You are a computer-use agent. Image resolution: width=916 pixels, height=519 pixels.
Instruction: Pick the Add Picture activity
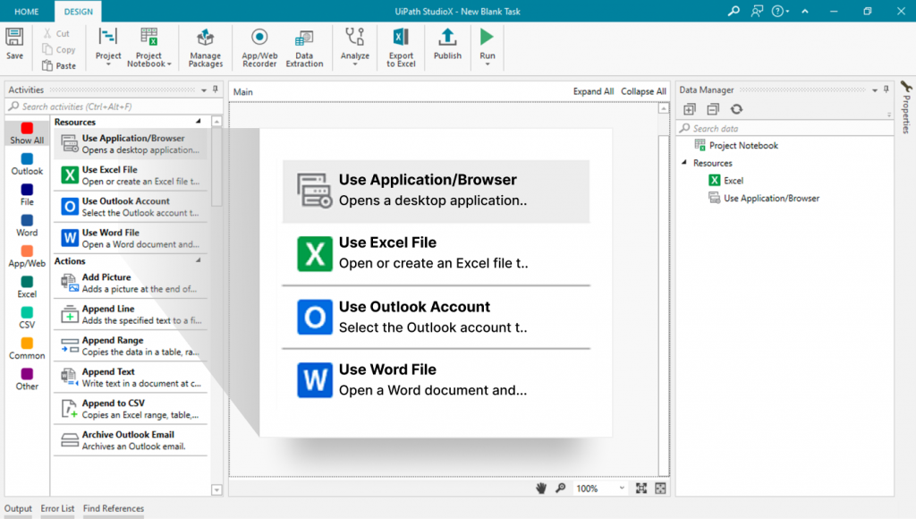click(131, 283)
